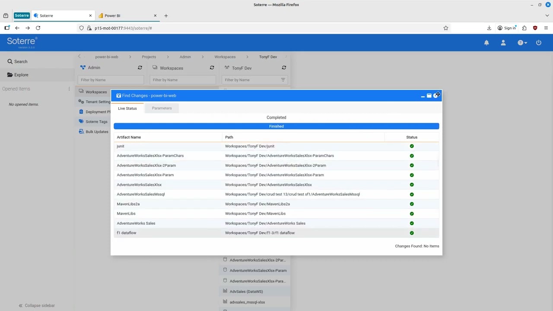Reload the page in Firefox
Screen dimensions: 553x311
coord(38,28)
